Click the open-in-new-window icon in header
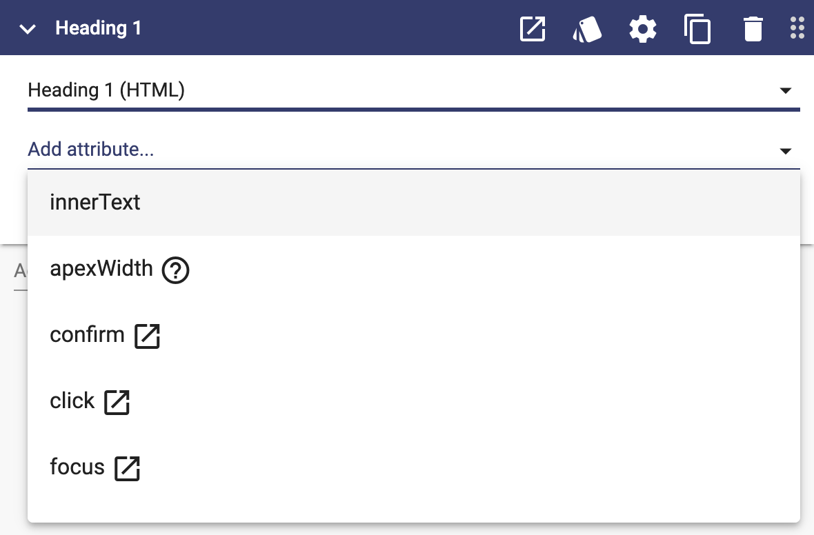 (533, 28)
